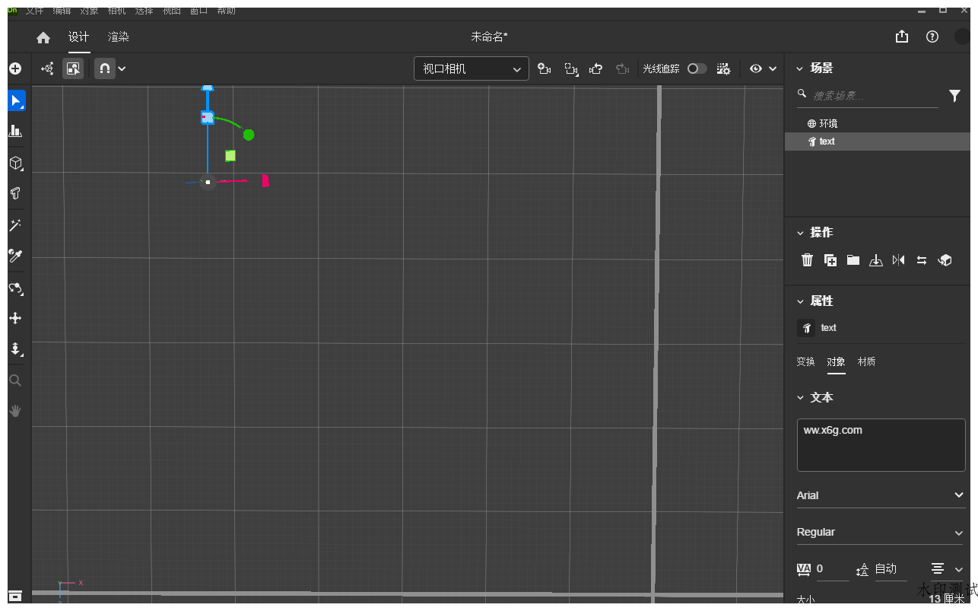This screenshot has width=978, height=611.
Task: Click the camera bookmark icon
Action: point(544,68)
